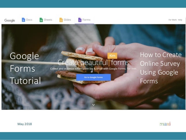The height and width of the screenshot is (140, 186).
Task: Click the Create beautiful forms headline
Action: tap(94, 62)
